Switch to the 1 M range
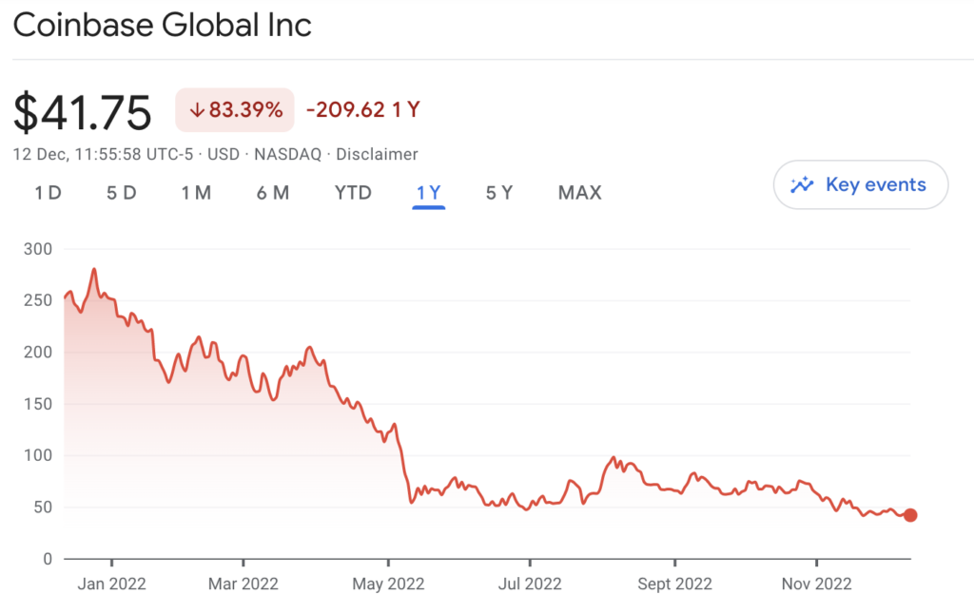Viewport: 974px width, 613px height. pos(196,193)
